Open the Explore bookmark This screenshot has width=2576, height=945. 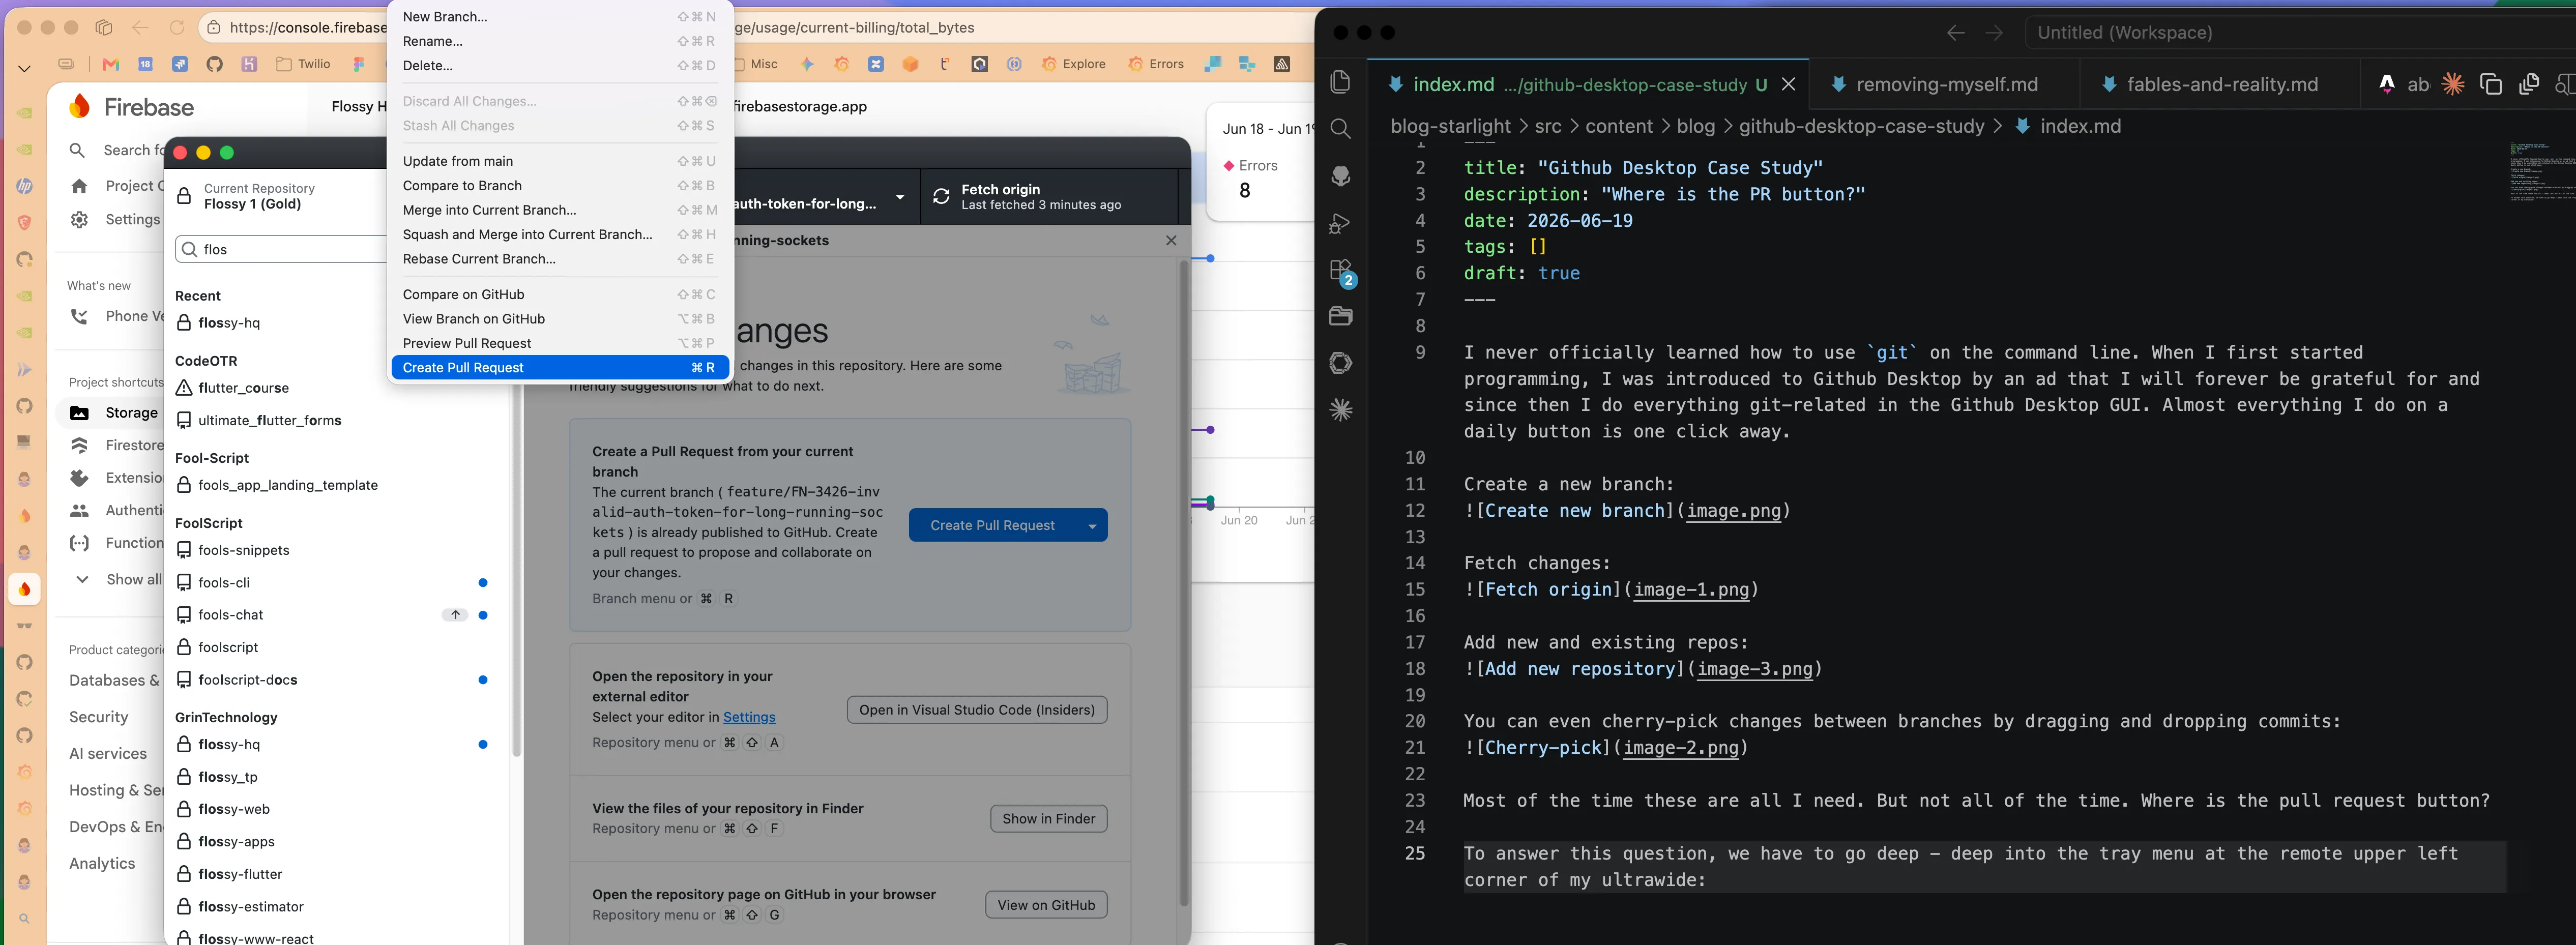(1073, 64)
